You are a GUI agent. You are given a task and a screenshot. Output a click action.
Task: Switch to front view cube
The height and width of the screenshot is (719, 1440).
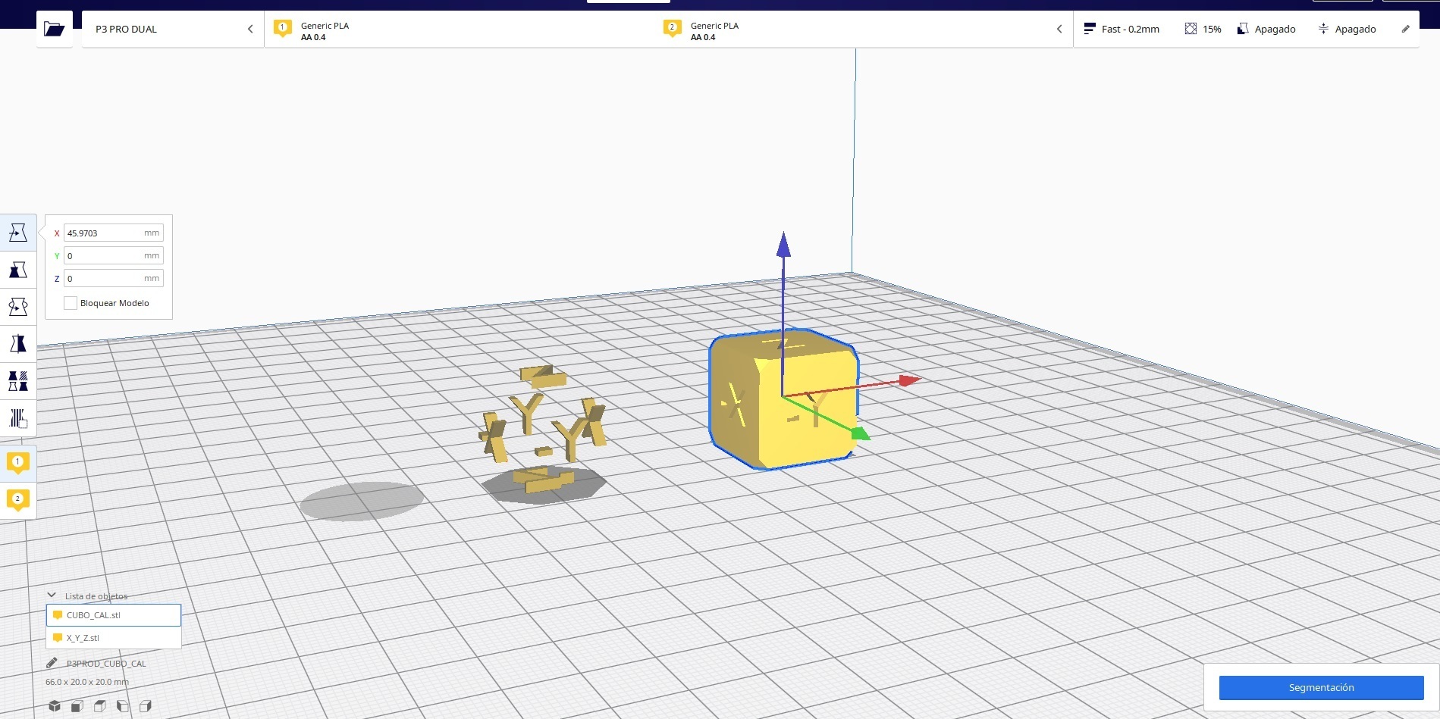point(77,706)
